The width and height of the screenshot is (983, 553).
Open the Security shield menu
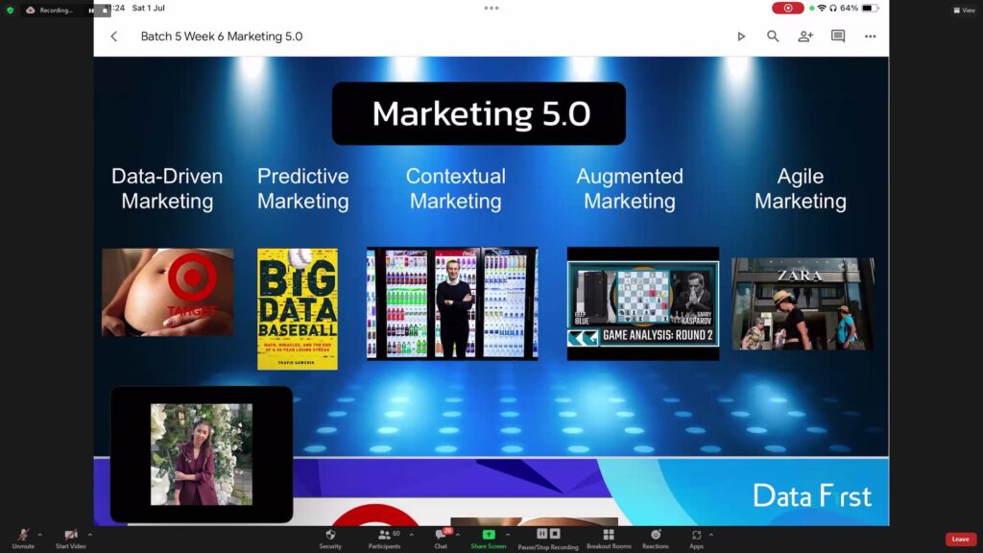tap(330, 538)
